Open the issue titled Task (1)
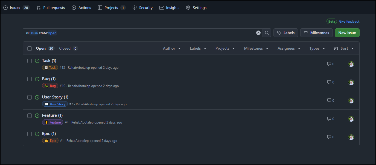Viewport: 376px width, 165px height. [49, 61]
